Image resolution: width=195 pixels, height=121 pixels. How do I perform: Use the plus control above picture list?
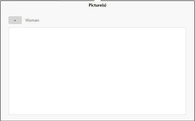(x=15, y=20)
